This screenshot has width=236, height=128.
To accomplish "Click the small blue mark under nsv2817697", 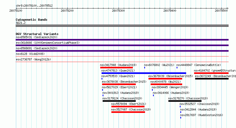I will click(181, 118).
